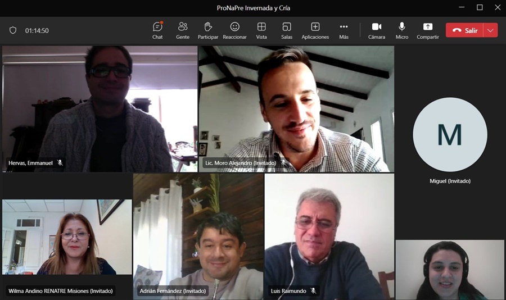
Task: Open Aplicaciones add-apps menu
Action: click(315, 30)
